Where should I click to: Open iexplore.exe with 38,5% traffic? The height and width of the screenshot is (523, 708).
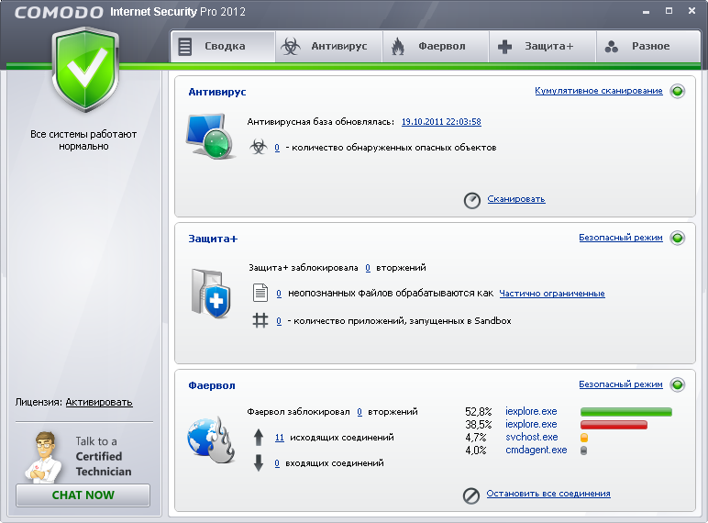click(x=531, y=424)
